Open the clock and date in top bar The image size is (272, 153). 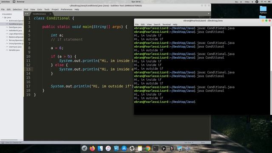click(136, 2)
